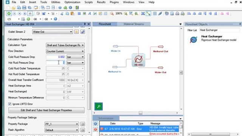Select the Flowsheet tab
The height and width of the screenshot is (136, 242).
click(105, 24)
